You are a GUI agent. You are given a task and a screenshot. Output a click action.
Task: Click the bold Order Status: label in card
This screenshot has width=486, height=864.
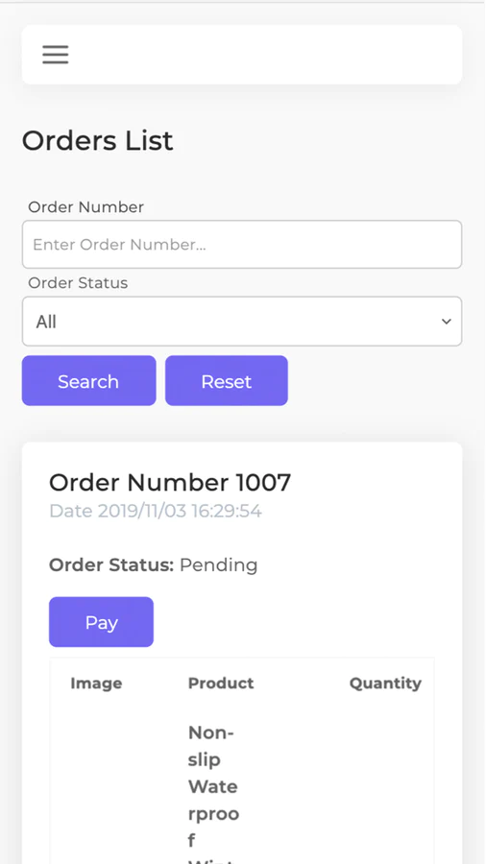tap(111, 565)
